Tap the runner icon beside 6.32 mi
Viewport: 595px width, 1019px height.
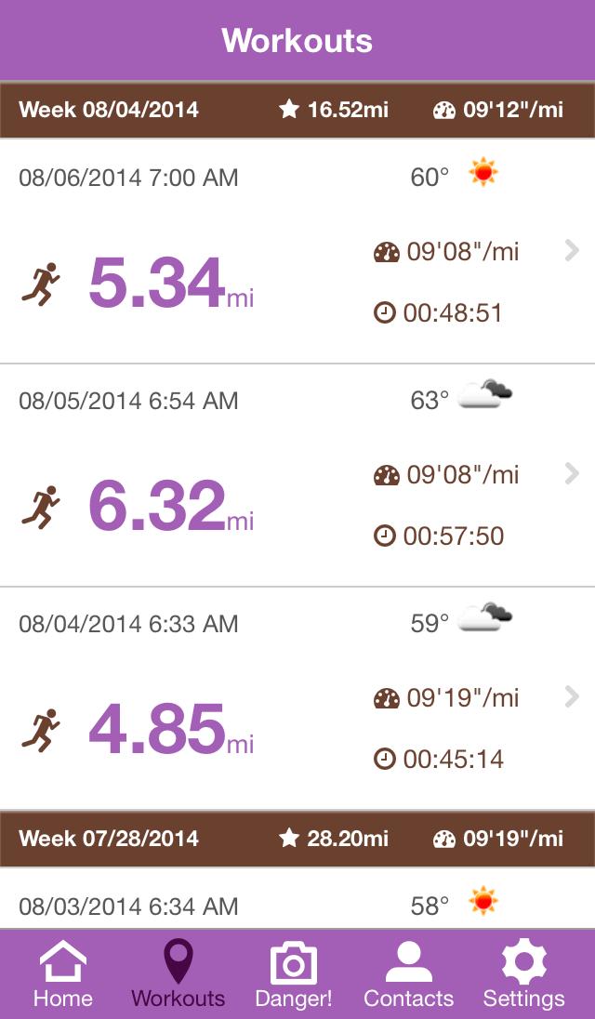(41, 507)
